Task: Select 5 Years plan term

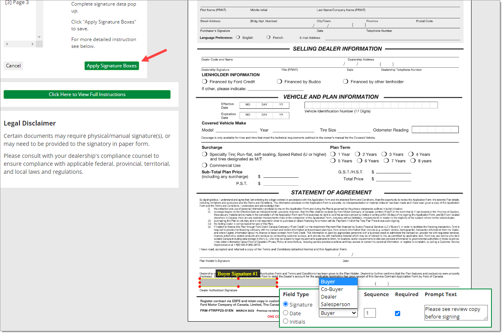Action: [333, 161]
